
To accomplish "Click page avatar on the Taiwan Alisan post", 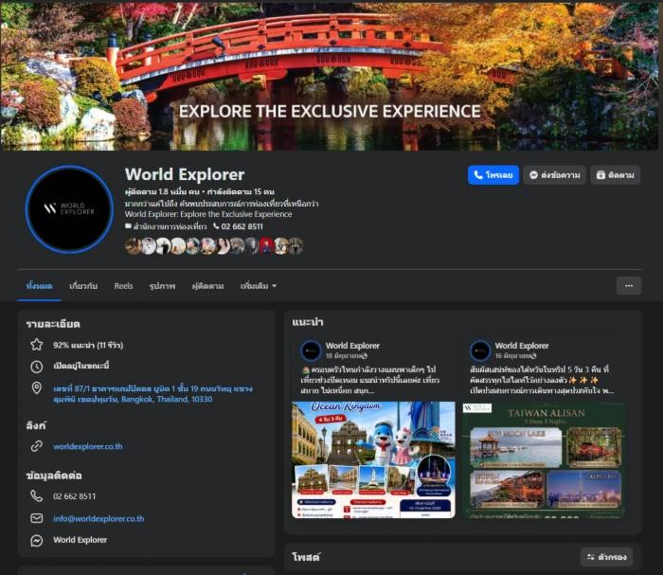I will (480, 350).
